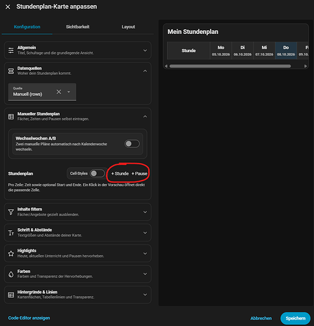
Task: Expand the Highlights section chevron
Action: click(145, 254)
